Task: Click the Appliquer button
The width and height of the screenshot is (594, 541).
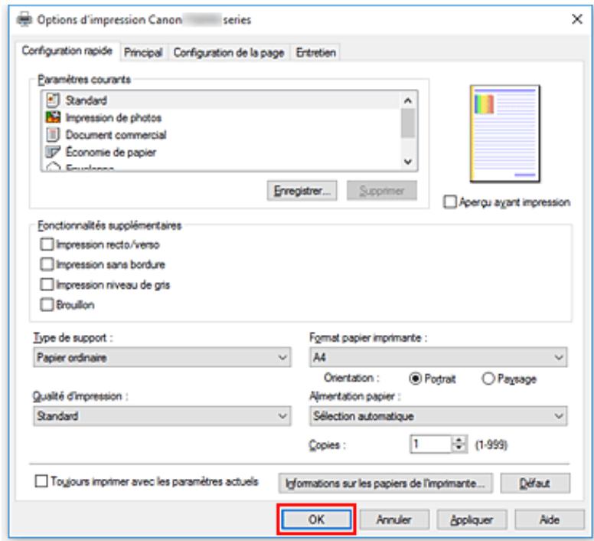Action: tap(472, 519)
